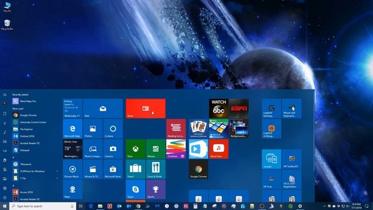Open the Mouse and Keyboard tile
The width and height of the screenshot is (373, 210).
[x=291, y=108]
